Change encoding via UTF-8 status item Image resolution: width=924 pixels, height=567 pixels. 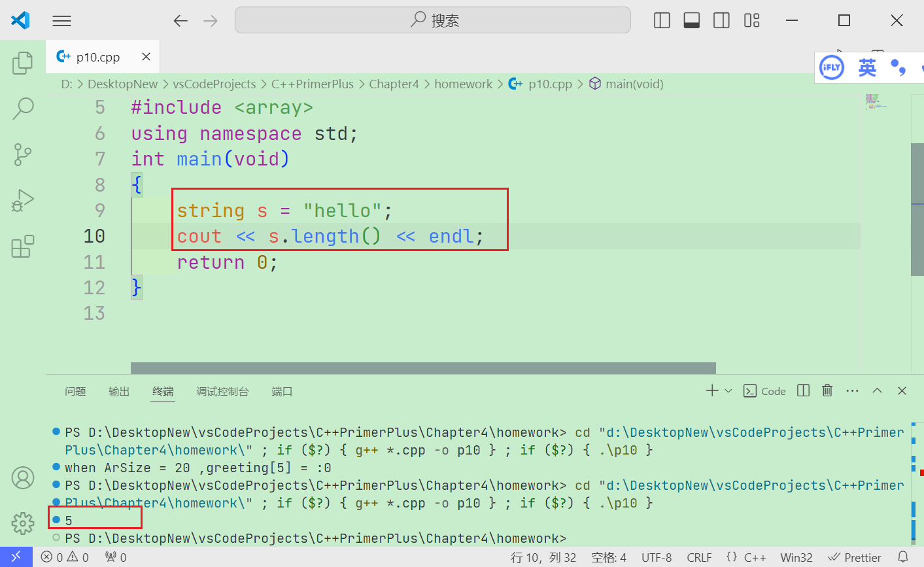[657, 557]
